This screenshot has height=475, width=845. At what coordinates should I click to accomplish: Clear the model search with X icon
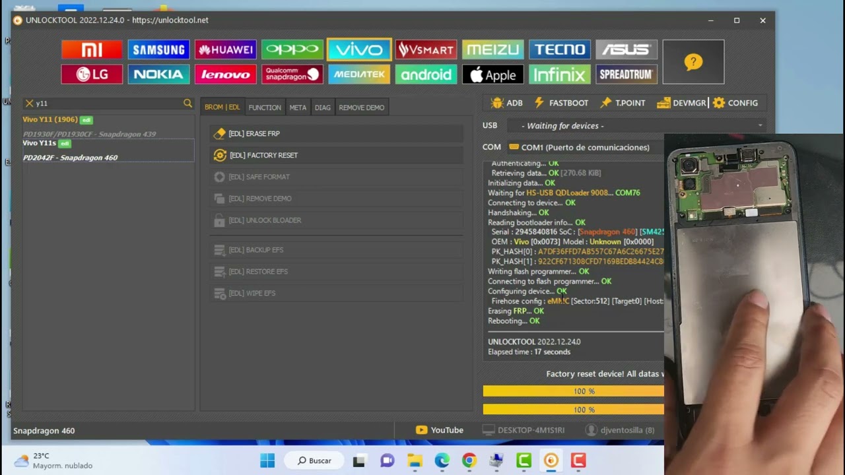[x=29, y=104]
